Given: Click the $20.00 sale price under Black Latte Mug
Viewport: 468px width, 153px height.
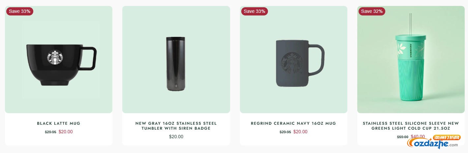Looking at the screenshot, I should pos(66,132).
